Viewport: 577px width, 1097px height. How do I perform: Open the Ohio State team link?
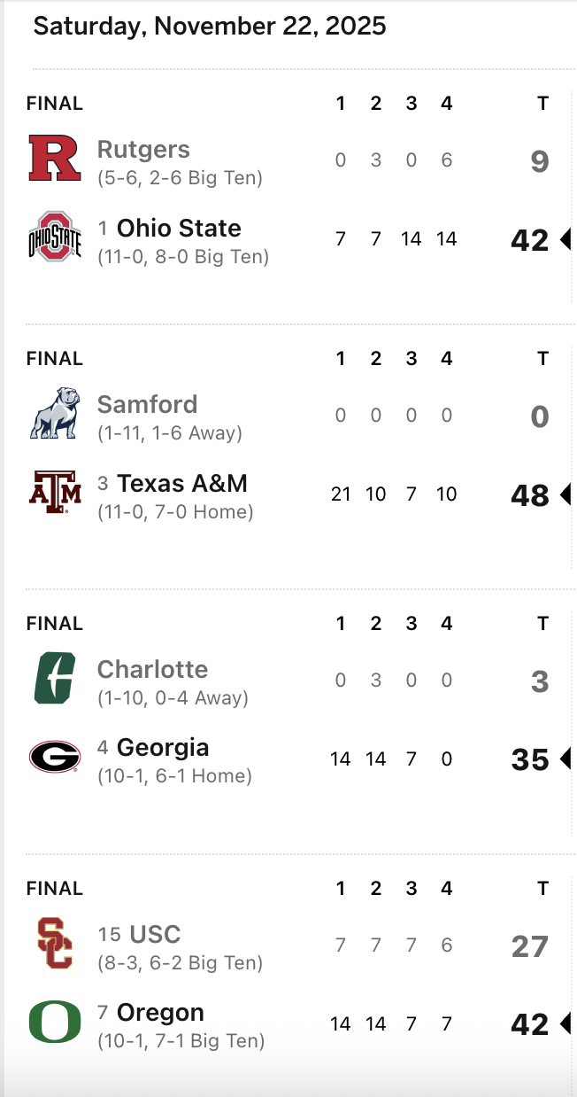click(x=179, y=228)
